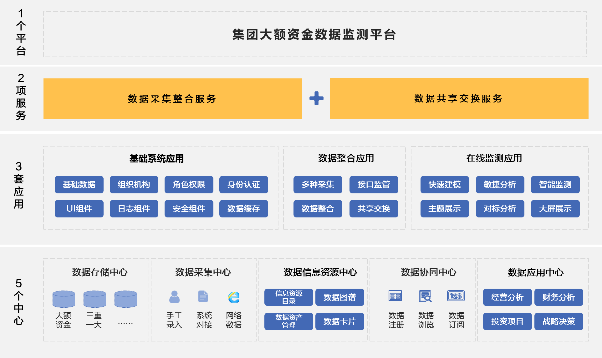
Task: Select the 数据订阅 123 icon
Action: pos(456,296)
